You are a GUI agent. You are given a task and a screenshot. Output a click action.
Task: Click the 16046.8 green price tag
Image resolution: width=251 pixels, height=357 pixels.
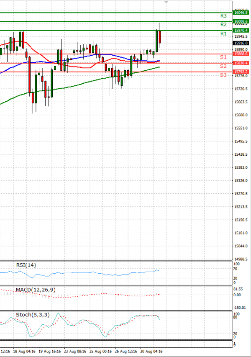point(241,13)
